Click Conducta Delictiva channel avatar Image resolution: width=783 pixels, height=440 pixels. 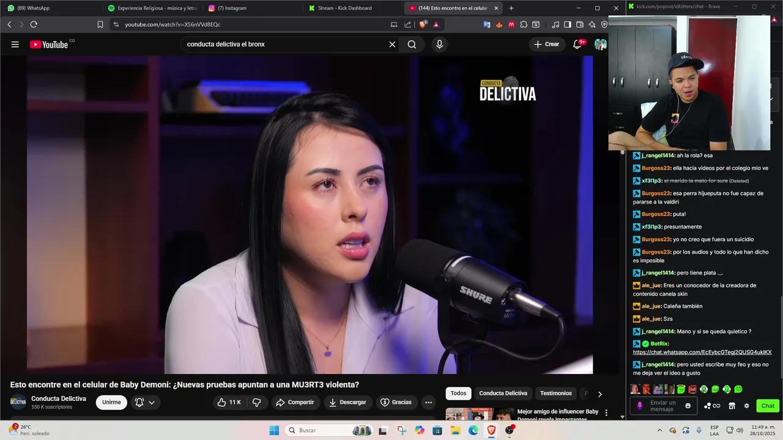pos(18,402)
